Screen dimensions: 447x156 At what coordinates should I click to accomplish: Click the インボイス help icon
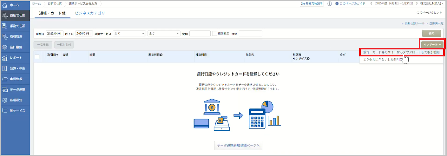point(308,58)
